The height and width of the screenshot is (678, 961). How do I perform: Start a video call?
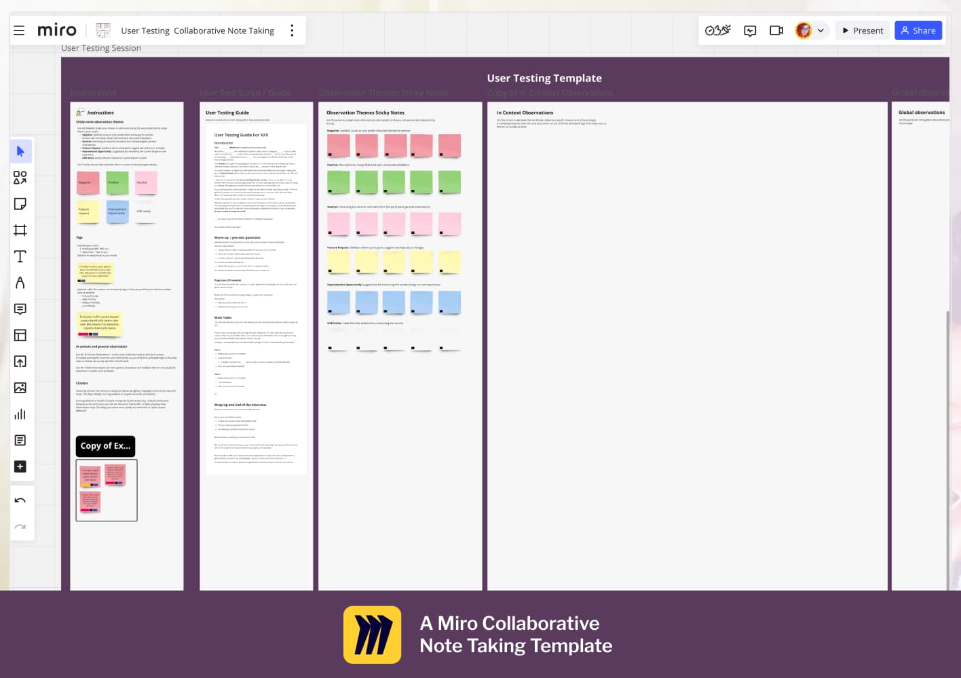776,31
